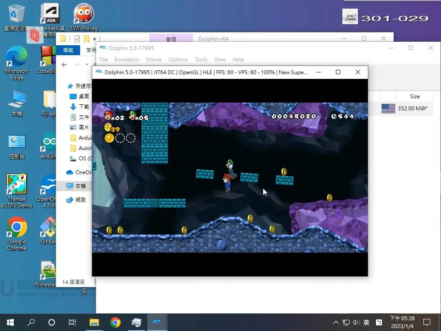Open recent locations dropdown in Explorer

87,65
